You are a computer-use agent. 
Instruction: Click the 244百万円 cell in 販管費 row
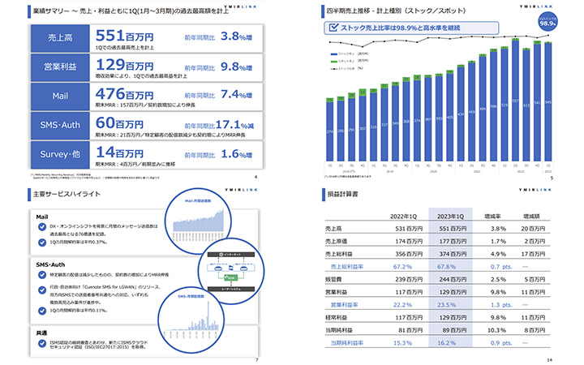click(453, 279)
